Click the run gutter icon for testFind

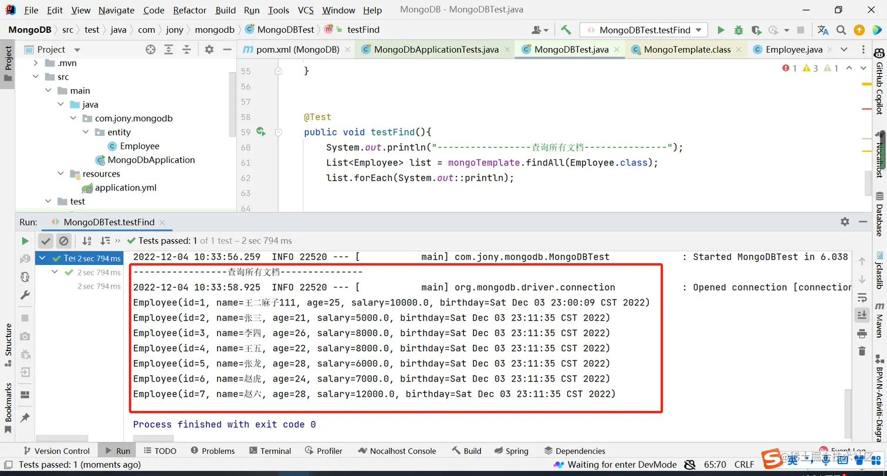click(261, 132)
